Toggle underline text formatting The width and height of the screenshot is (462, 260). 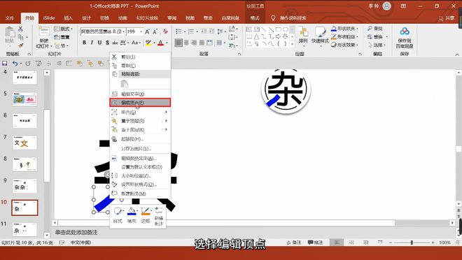point(99,43)
